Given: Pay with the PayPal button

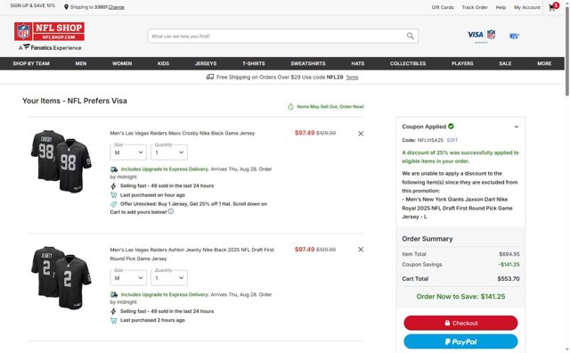Looking at the screenshot, I should (460, 341).
